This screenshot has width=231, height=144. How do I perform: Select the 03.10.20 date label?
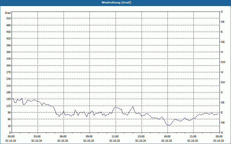click(219, 141)
